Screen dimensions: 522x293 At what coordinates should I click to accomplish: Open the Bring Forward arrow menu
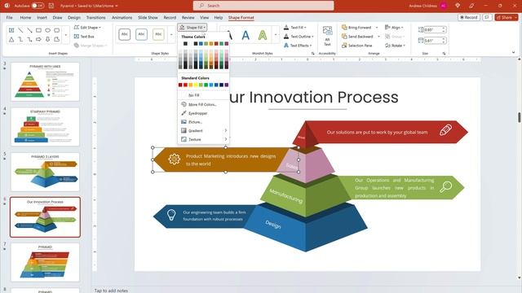(x=377, y=27)
